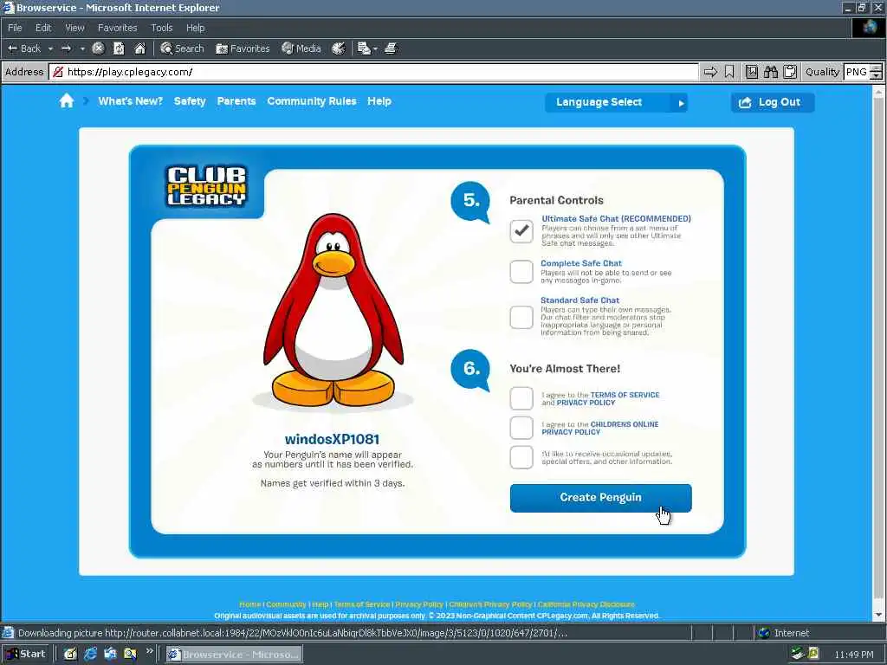Open the Community Rules link
887x665 pixels.
(x=312, y=101)
